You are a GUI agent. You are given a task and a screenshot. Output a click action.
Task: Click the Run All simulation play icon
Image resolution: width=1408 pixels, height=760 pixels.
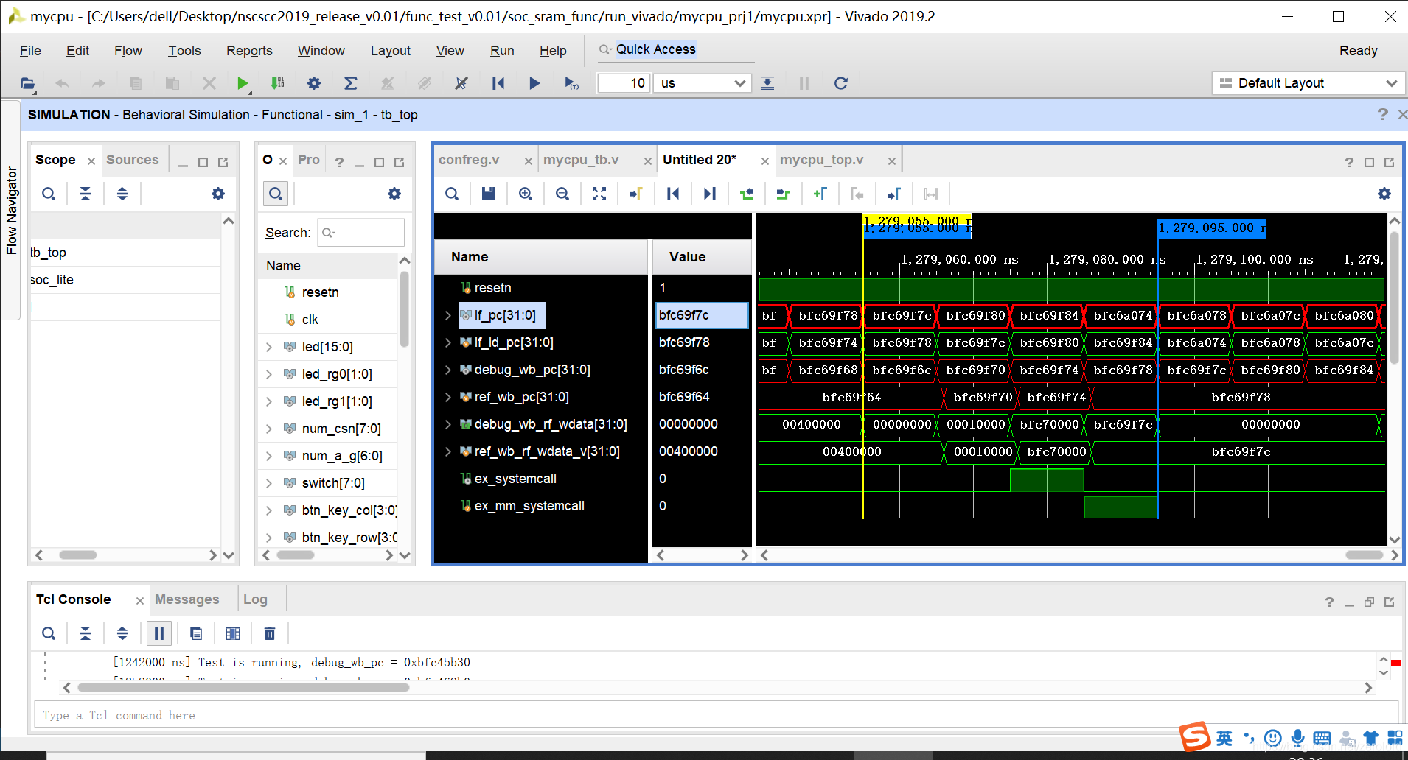pos(534,83)
